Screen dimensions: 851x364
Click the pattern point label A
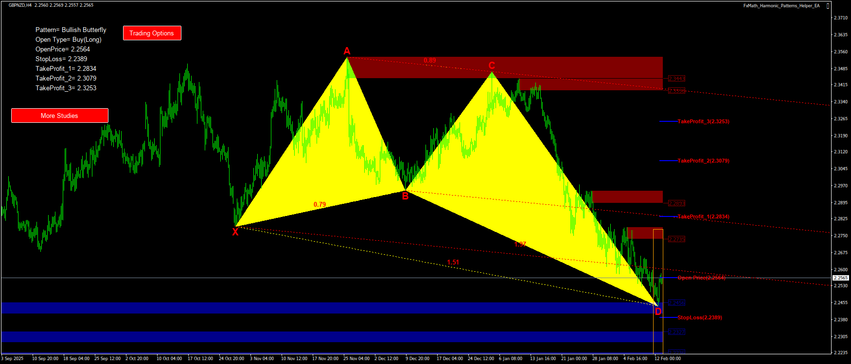[x=347, y=51]
